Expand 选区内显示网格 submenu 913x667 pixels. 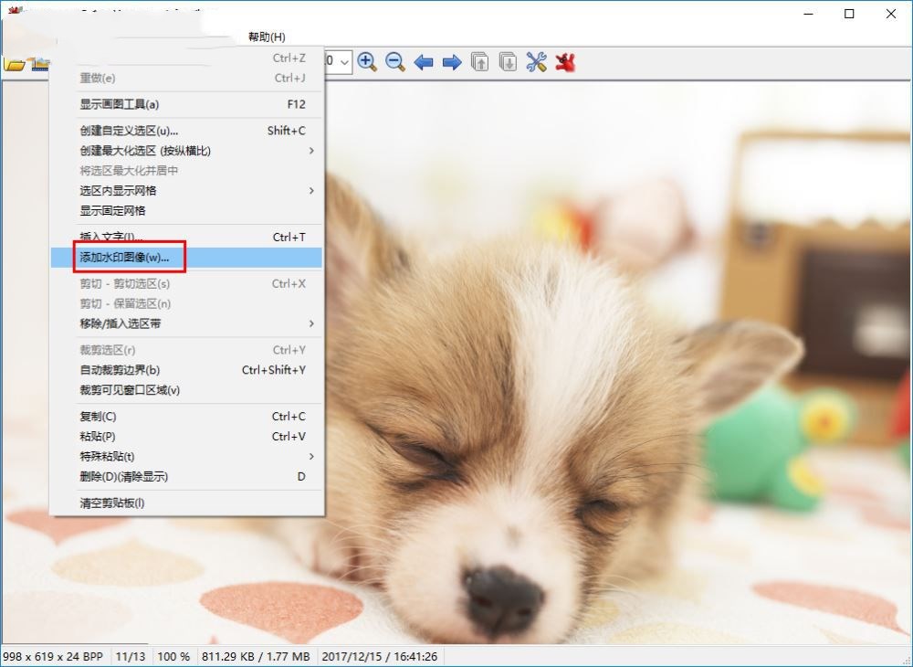(x=186, y=190)
